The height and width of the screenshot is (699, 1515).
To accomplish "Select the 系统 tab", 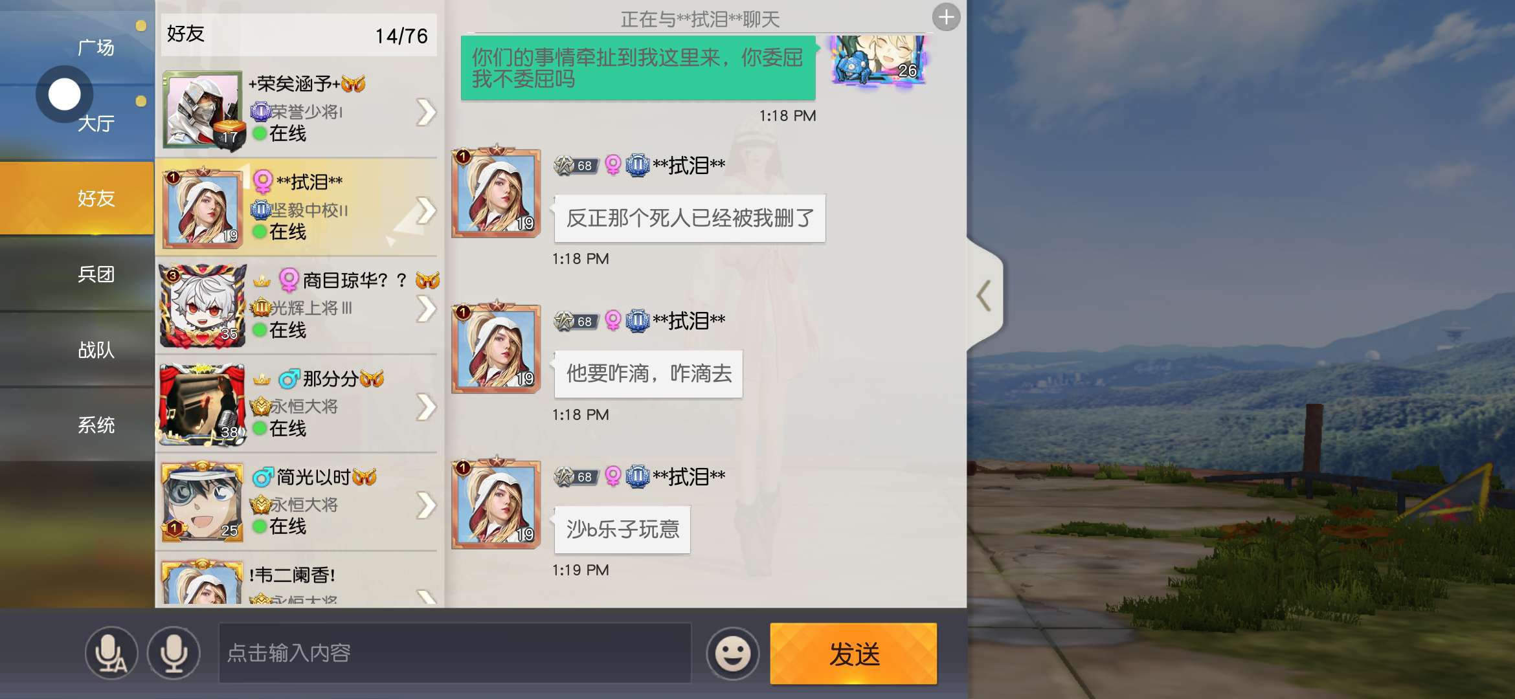I will [96, 425].
